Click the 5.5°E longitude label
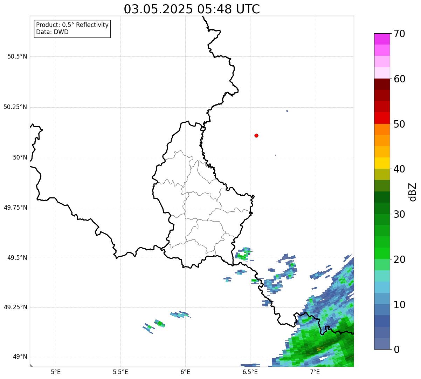The image size is (421, 379). click(x=120, y=372)
